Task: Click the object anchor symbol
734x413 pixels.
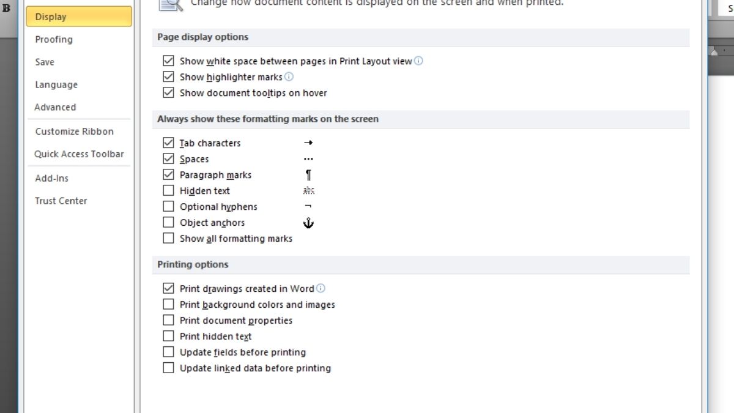Action: [x=308, y=223]
